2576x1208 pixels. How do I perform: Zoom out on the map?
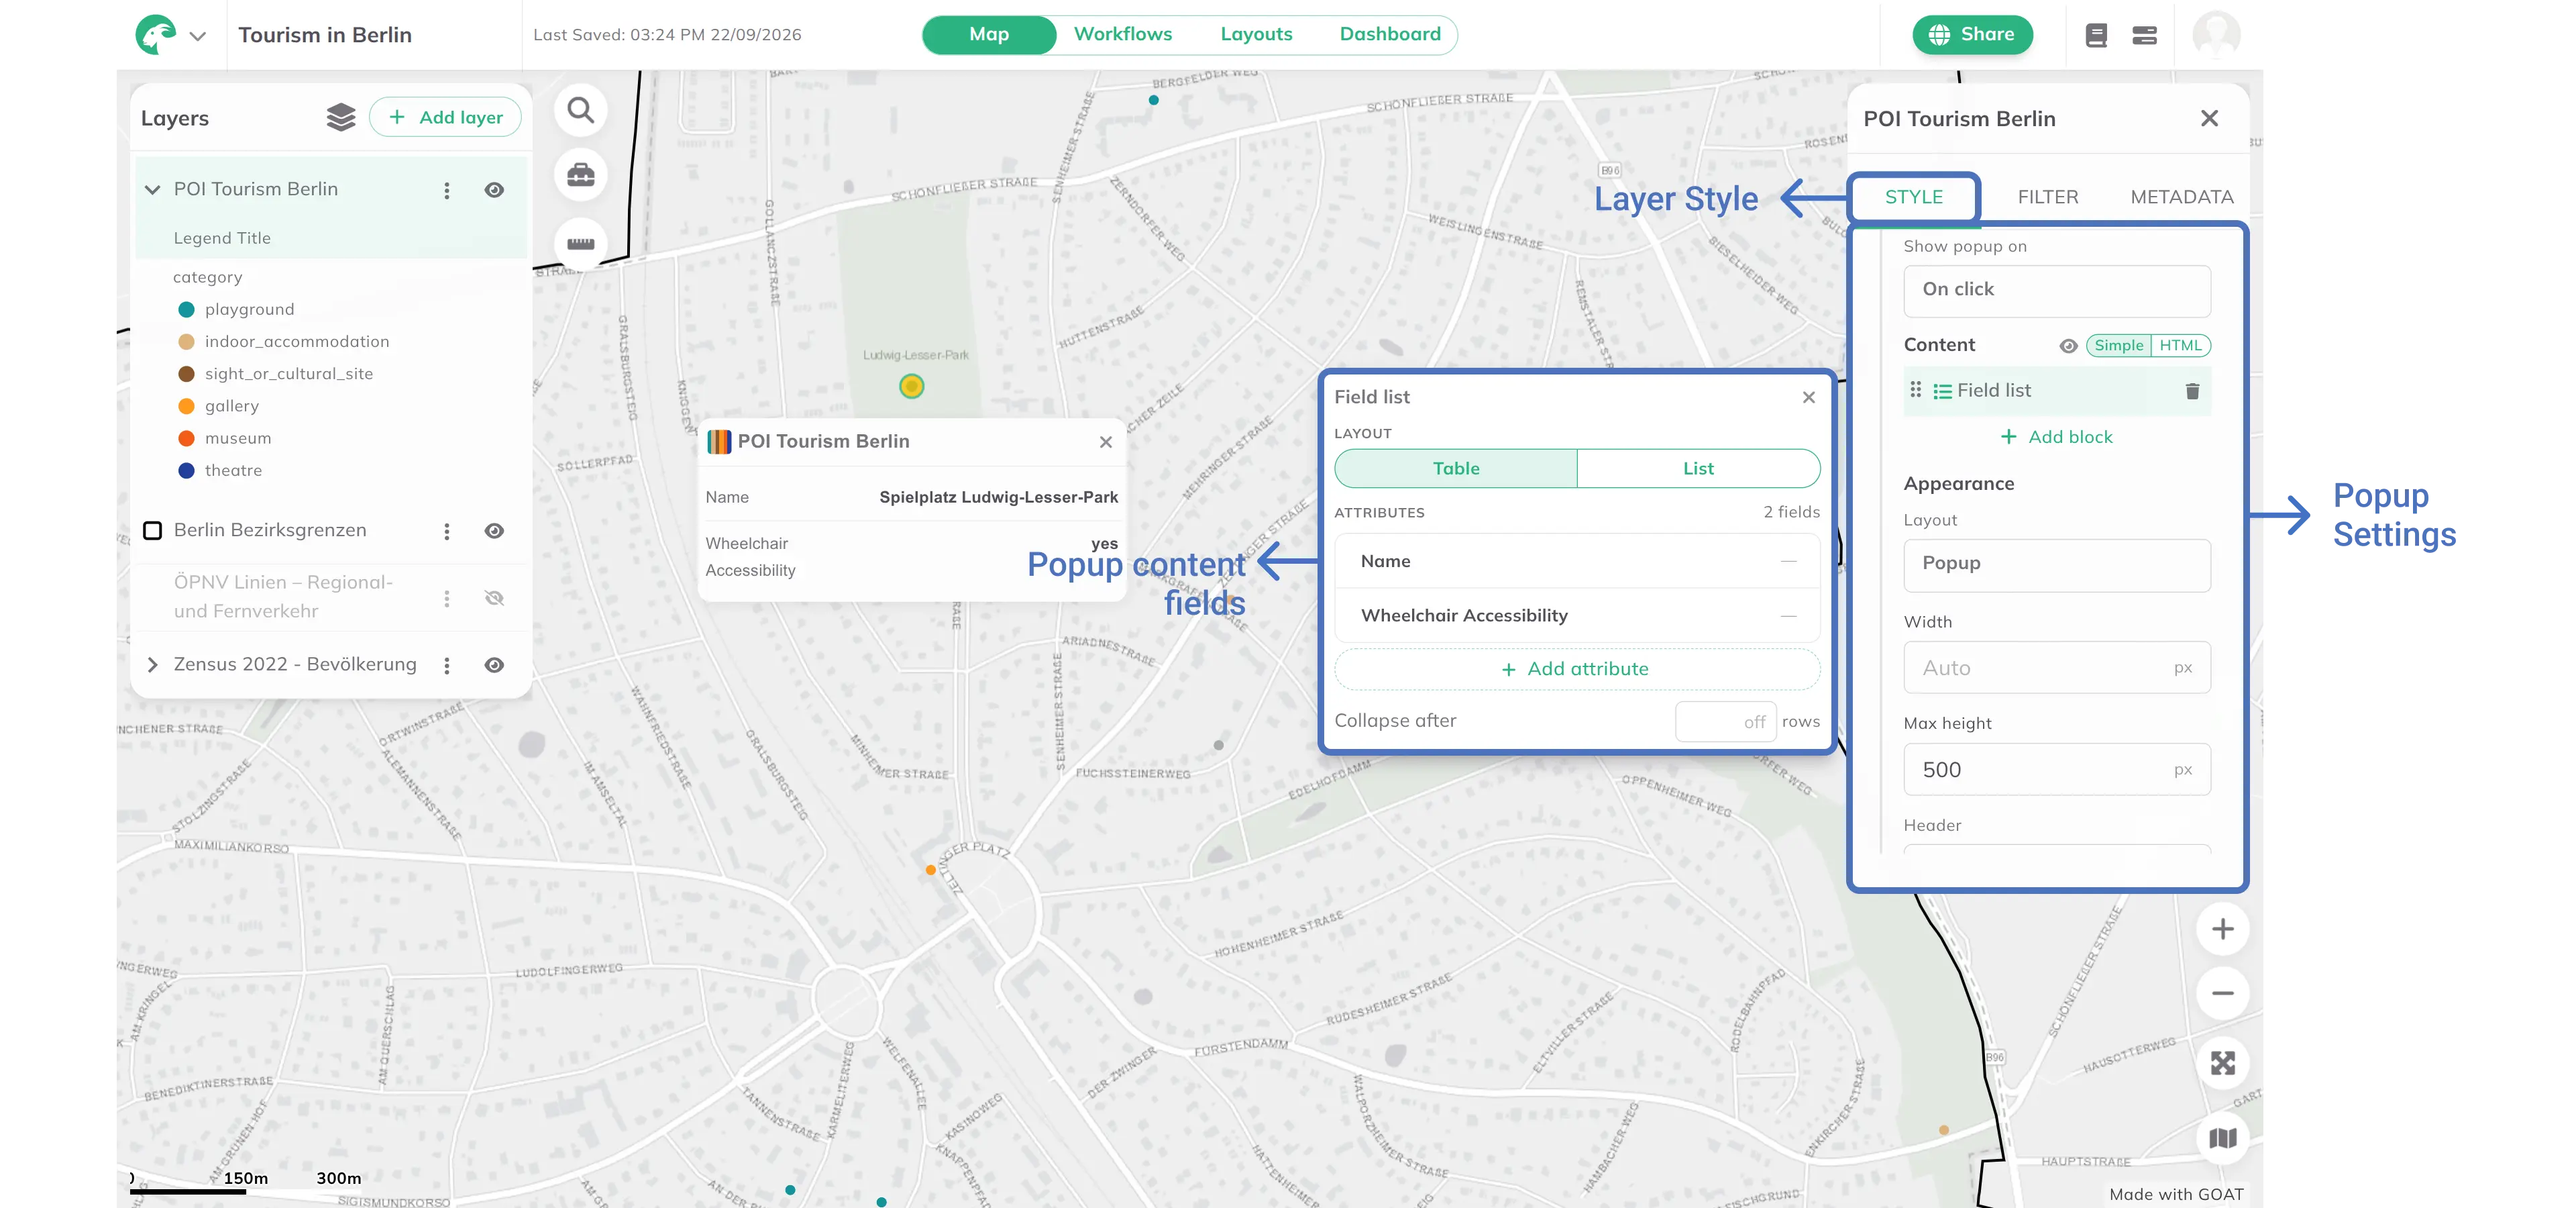tap(2222, 993)
